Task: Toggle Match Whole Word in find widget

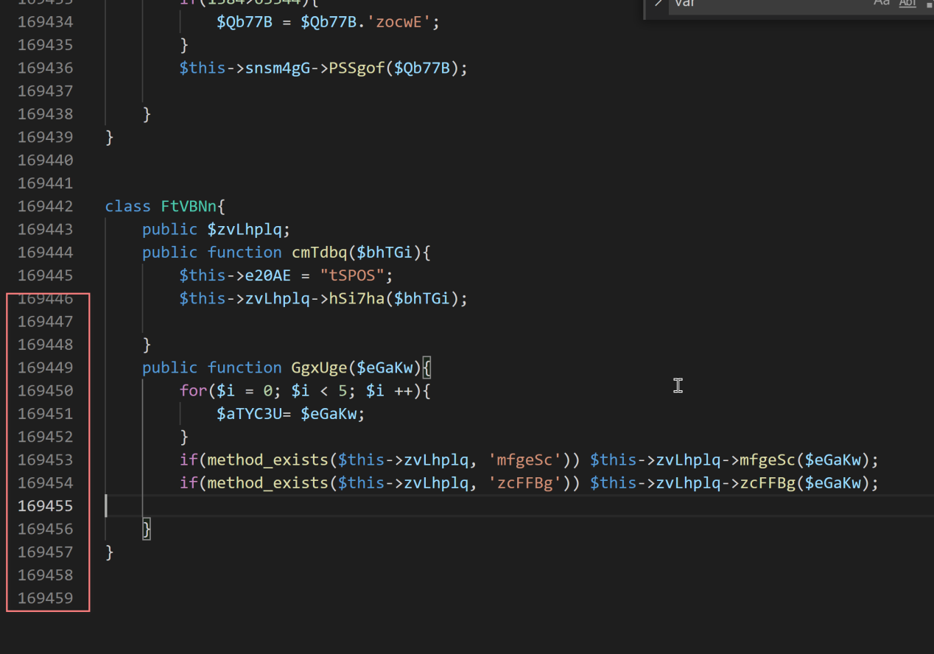Action: tap(907, 4)
